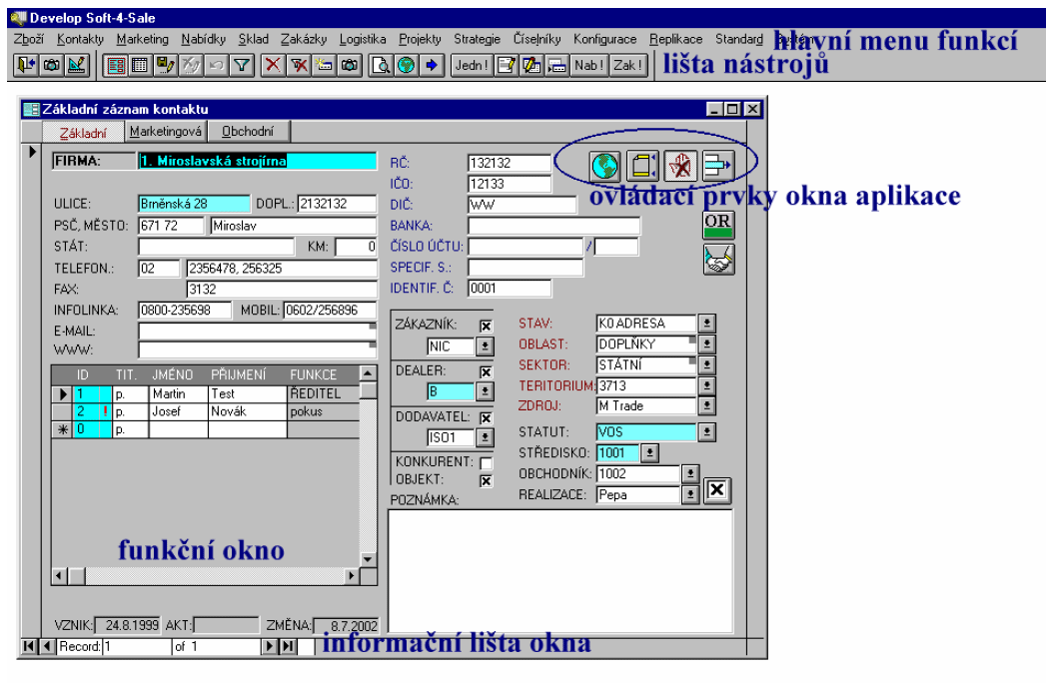Viewport: 1053px width, 683px height.
Task: Switch to the Obchodní tab
Action: click(x=248, y=132)
